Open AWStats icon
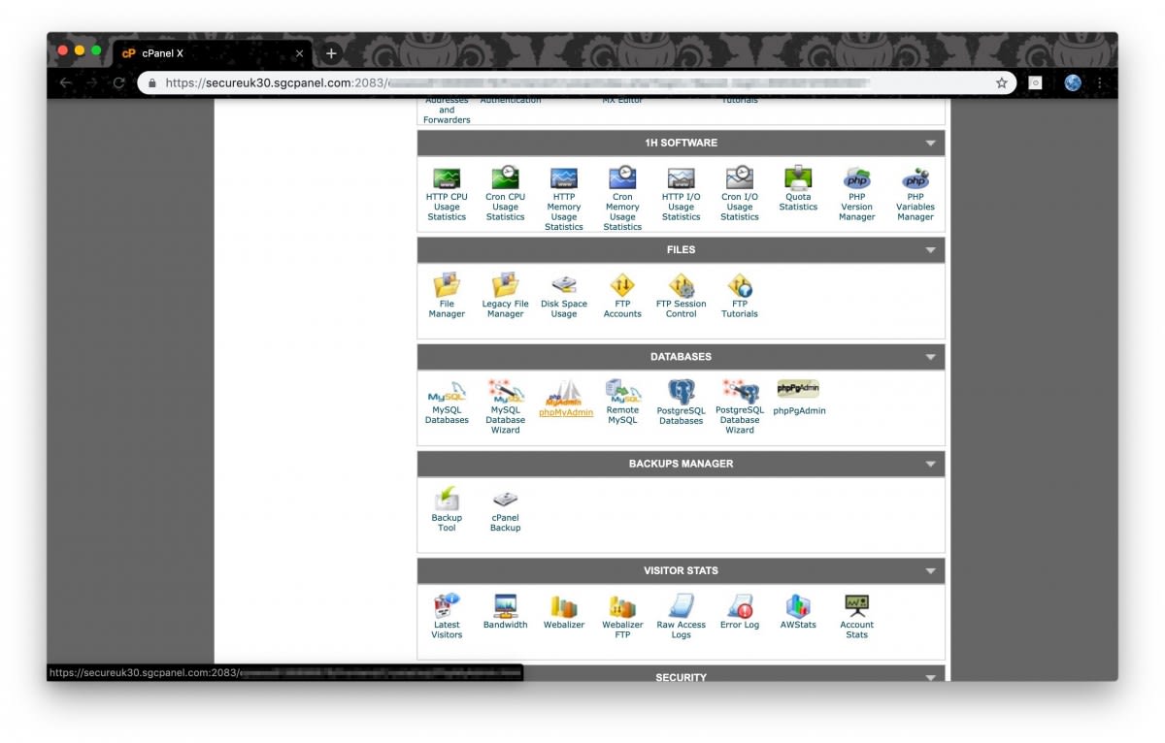The image size is (1165, 743). click(x=798, y=606)
